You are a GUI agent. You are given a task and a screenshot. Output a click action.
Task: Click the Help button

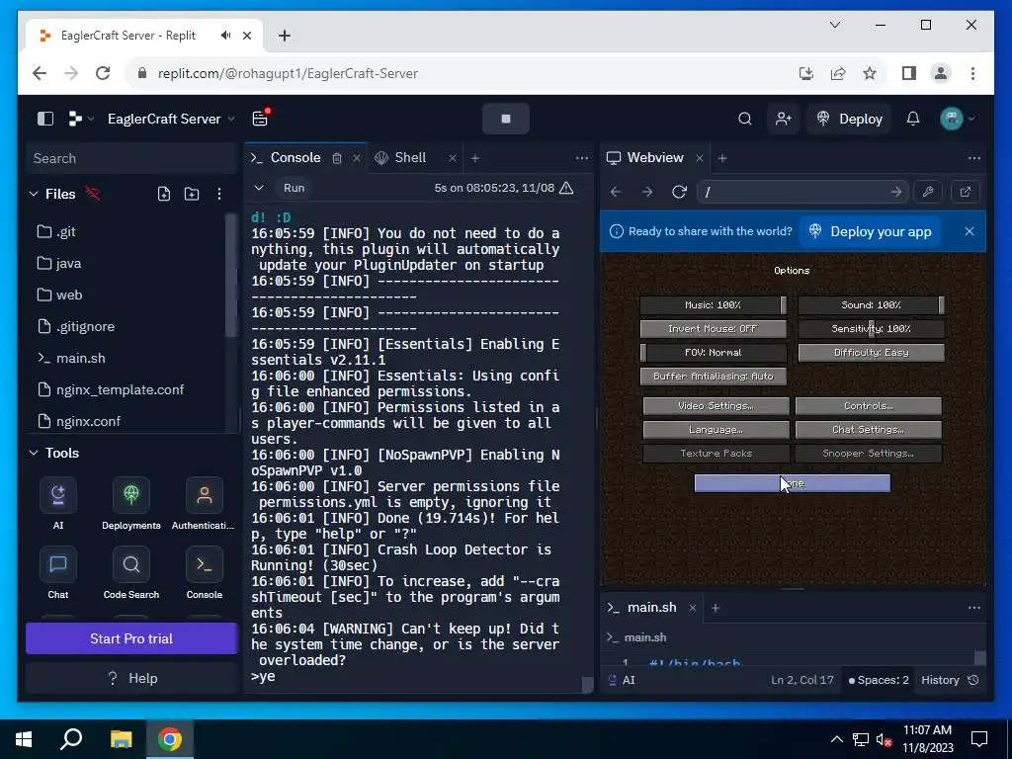click(131, 678)
